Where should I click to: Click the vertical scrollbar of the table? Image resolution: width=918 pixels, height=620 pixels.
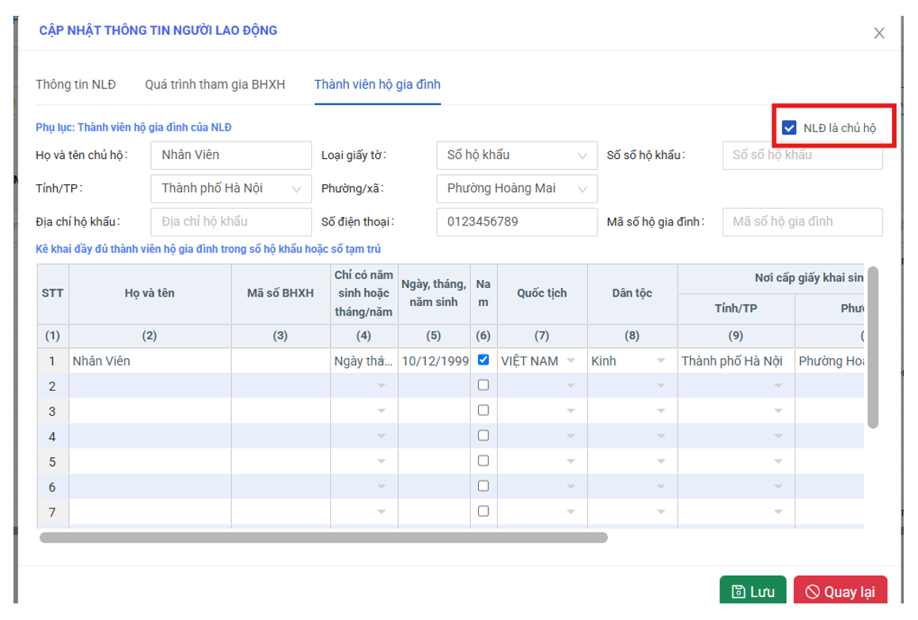coord(872,346)
